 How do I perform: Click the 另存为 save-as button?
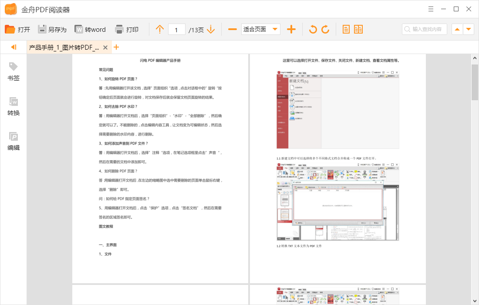[52, 29]
